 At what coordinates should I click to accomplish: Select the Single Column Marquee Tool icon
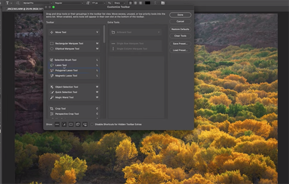tap(113, 49)
